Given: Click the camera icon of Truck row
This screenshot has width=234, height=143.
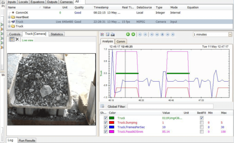Looking at the screenshot, I should pos(13,22).
